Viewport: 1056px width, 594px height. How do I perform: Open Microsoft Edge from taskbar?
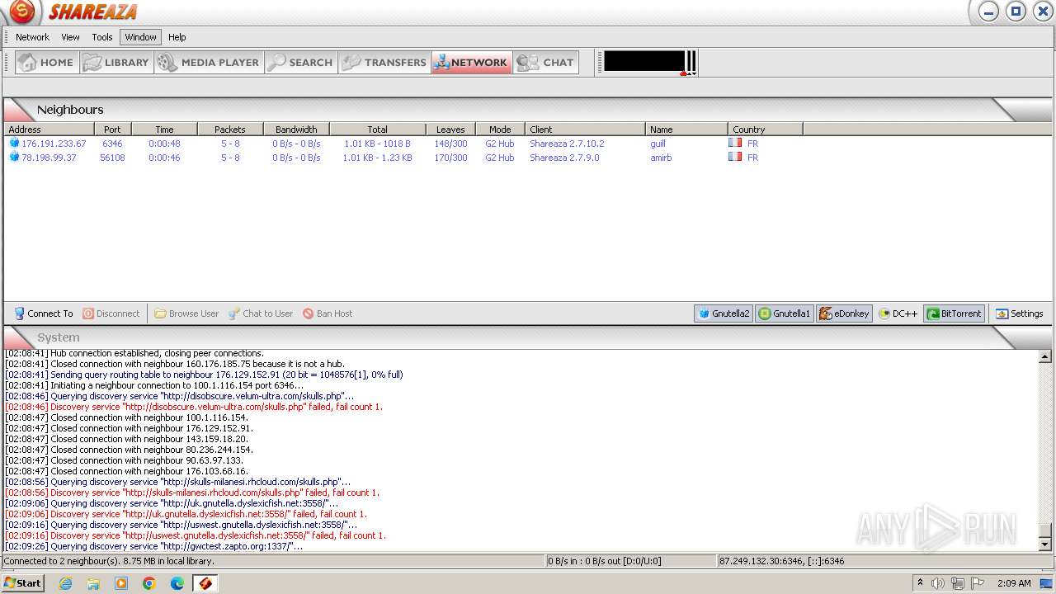click(177, 583)
